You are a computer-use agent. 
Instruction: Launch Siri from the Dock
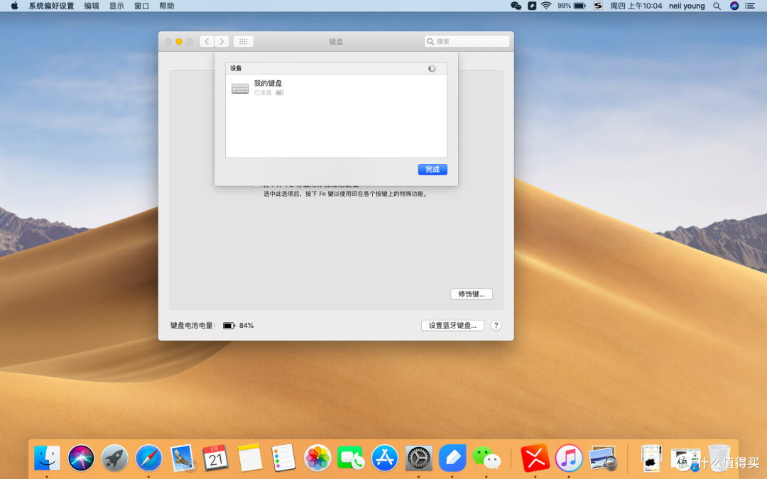point(81,458)
